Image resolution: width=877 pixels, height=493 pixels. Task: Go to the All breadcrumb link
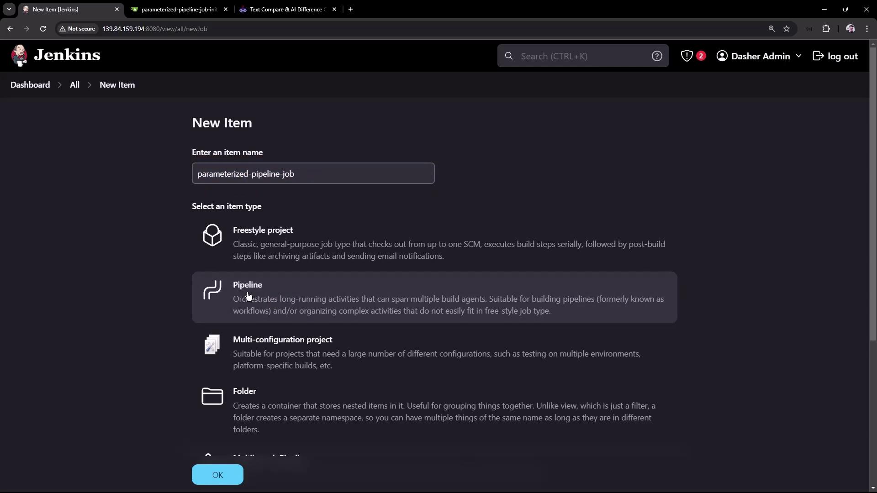[x=74, y=85]
